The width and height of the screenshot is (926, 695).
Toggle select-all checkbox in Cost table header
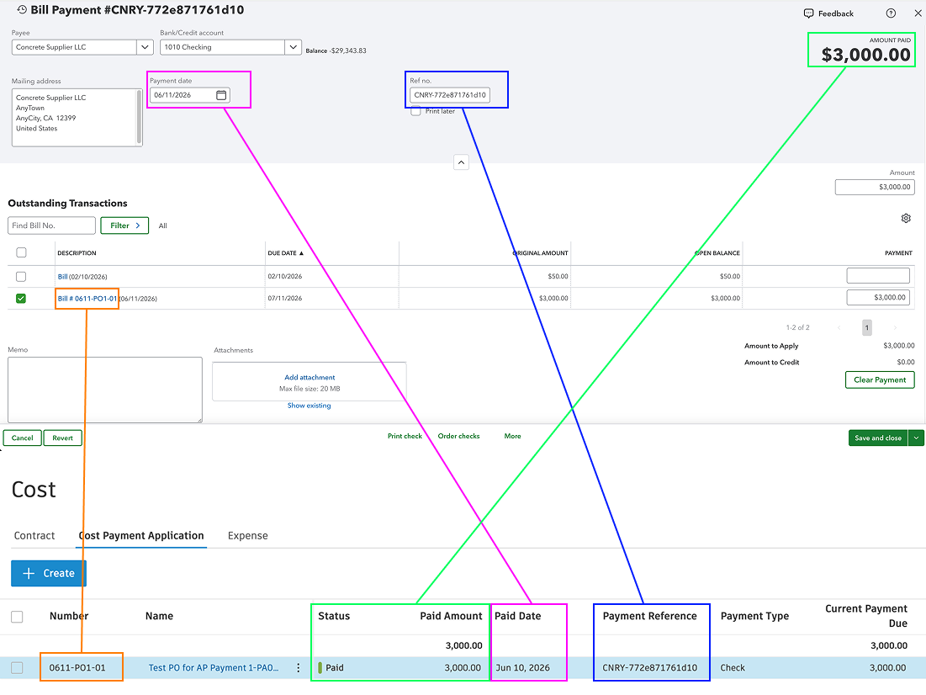[x=17, y=617]
